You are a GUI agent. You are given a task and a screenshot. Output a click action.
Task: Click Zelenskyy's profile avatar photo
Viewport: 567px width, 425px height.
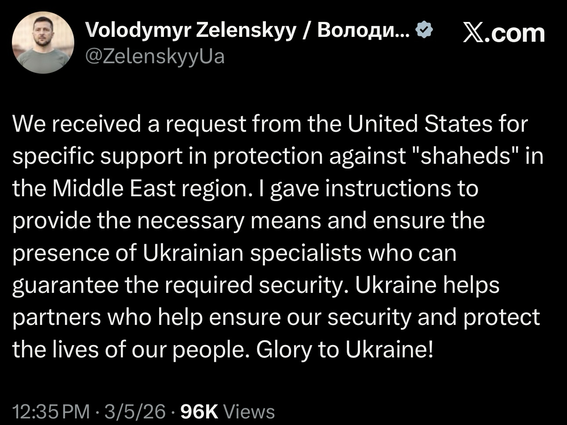click(43, 42)
